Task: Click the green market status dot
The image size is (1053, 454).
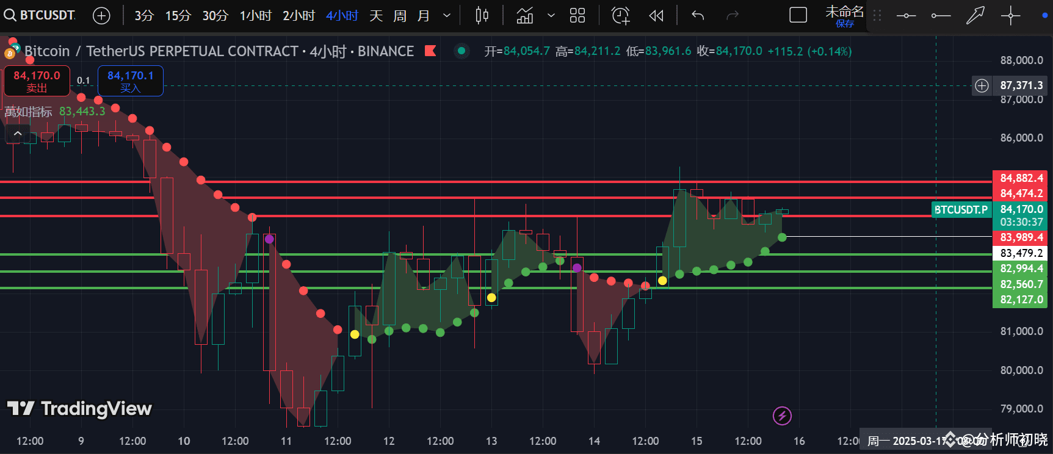Action: [x=461, y=51]
